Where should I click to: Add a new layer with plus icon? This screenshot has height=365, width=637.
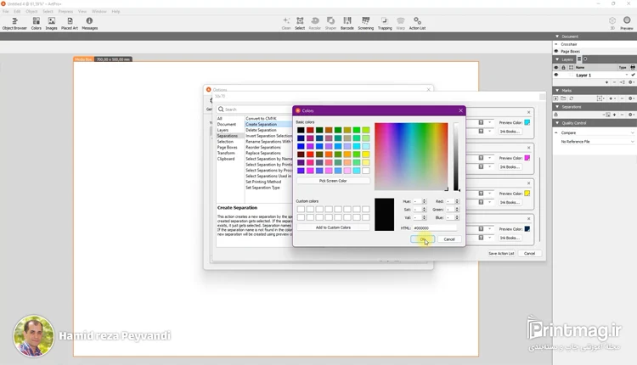click(607, 82)
